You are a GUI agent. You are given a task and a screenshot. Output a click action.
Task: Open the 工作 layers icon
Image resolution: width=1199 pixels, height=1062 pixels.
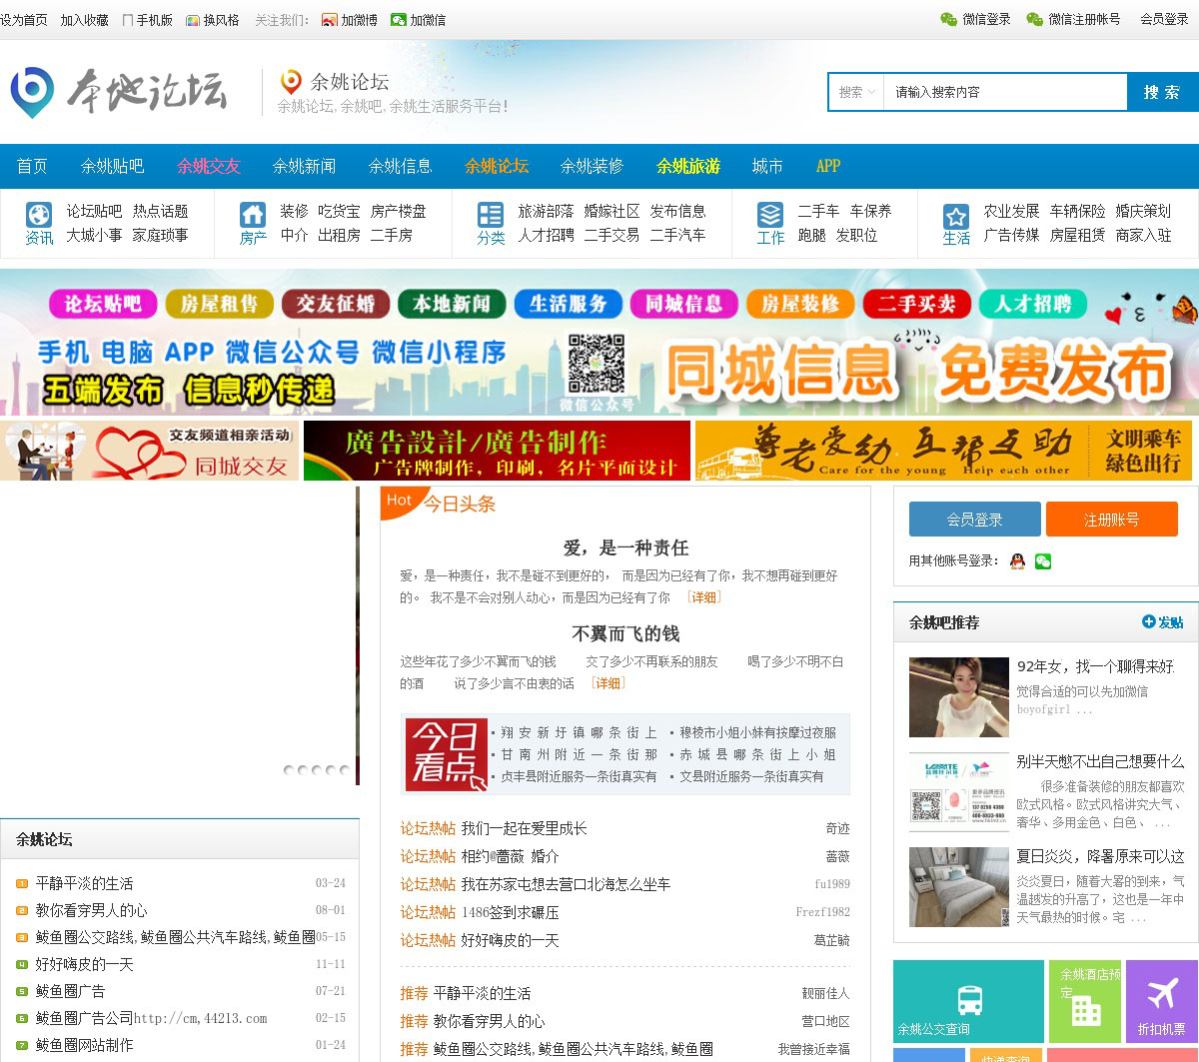tap(770, 215)
